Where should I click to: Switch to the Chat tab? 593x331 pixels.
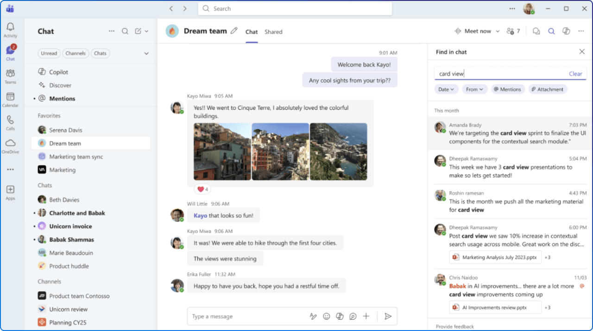coord(252,32)
